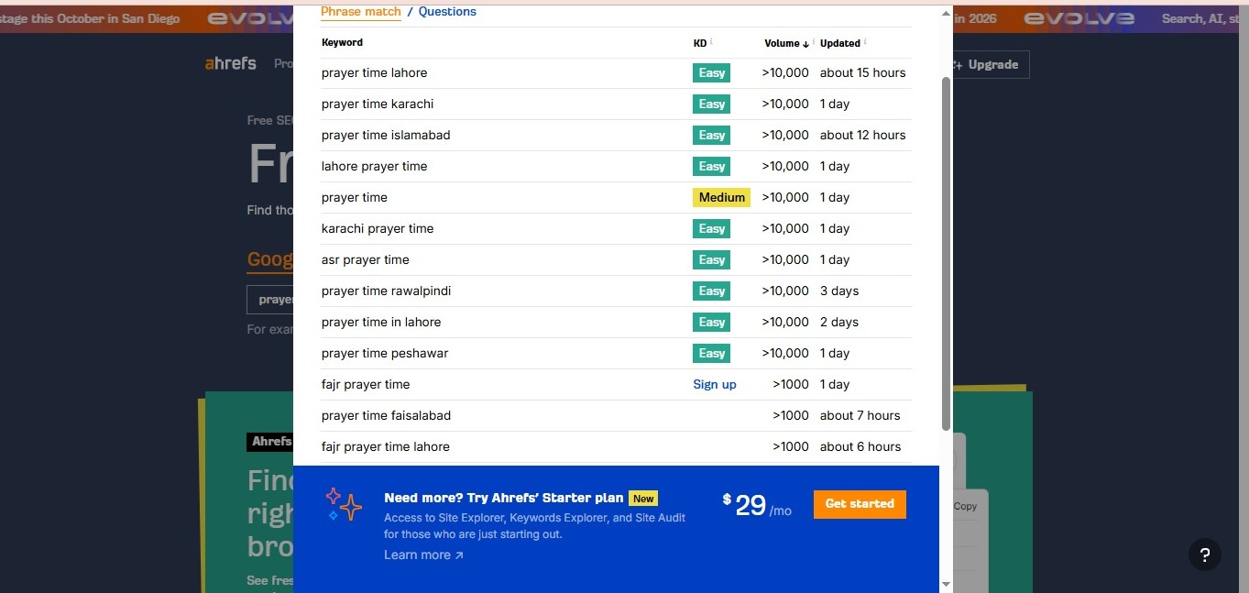Screen dimensions: 1249x593
Task: Open the Learn more link
Action: click(423, 555)
